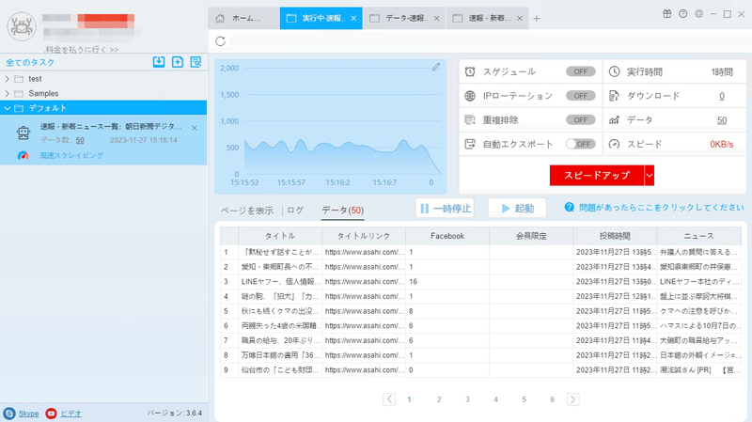752x422 pixels.
Task: Click the 一時停止 pause button
Action: pos(445,208)
